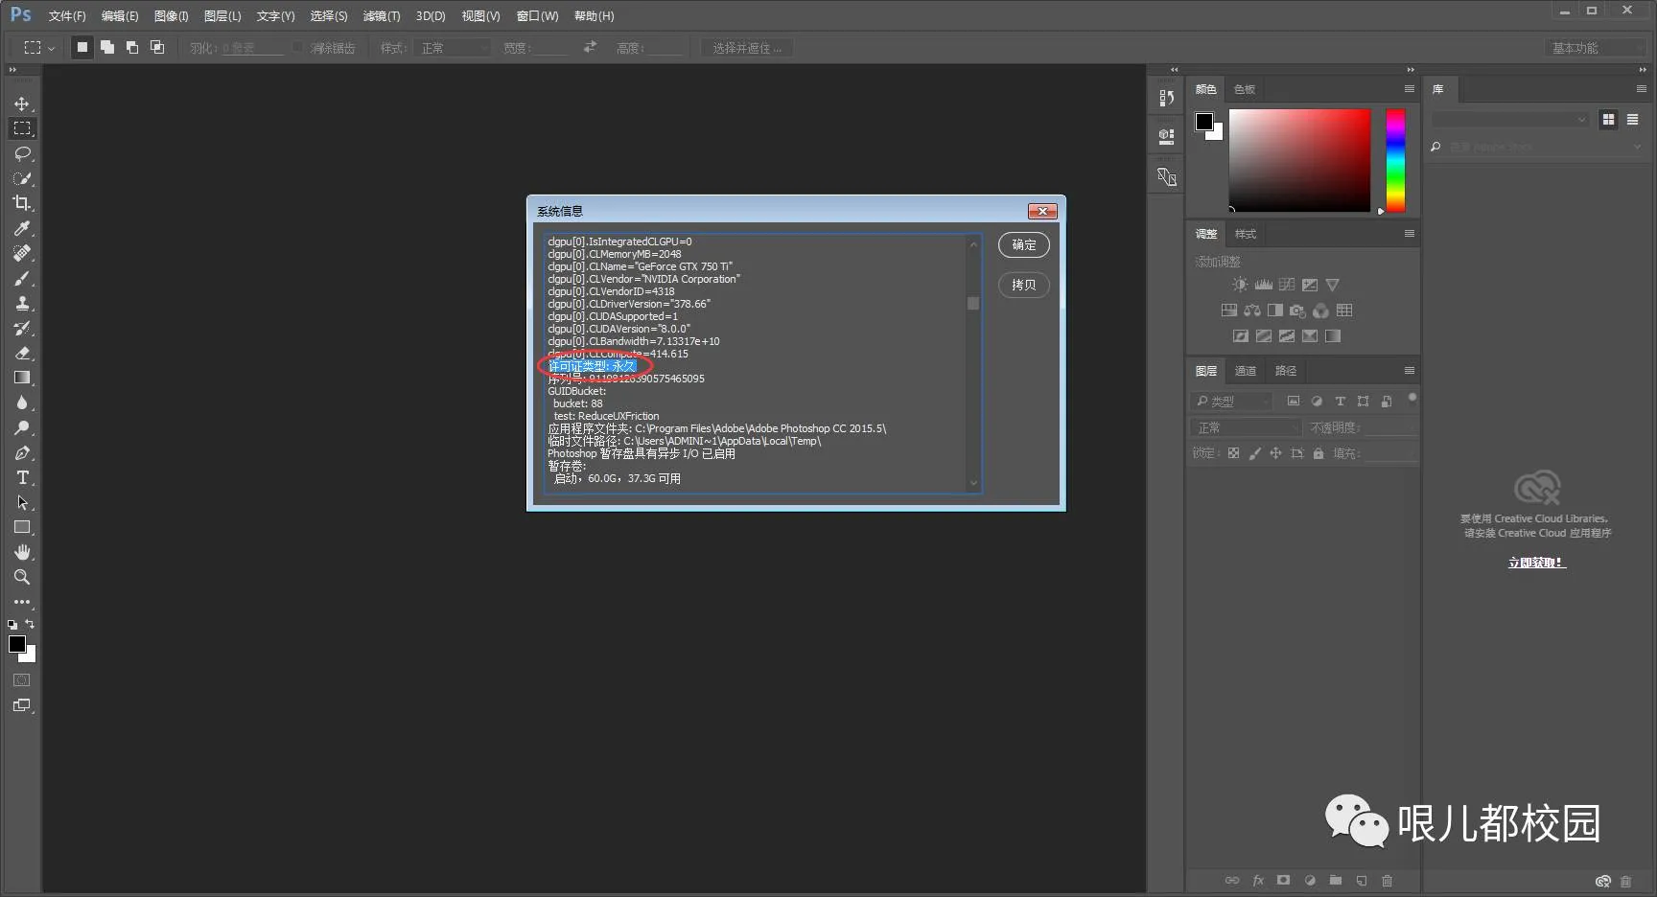Click the delete layer trash icon
This screenshot has width=1657, height=897.
(x=1387, y=881)
